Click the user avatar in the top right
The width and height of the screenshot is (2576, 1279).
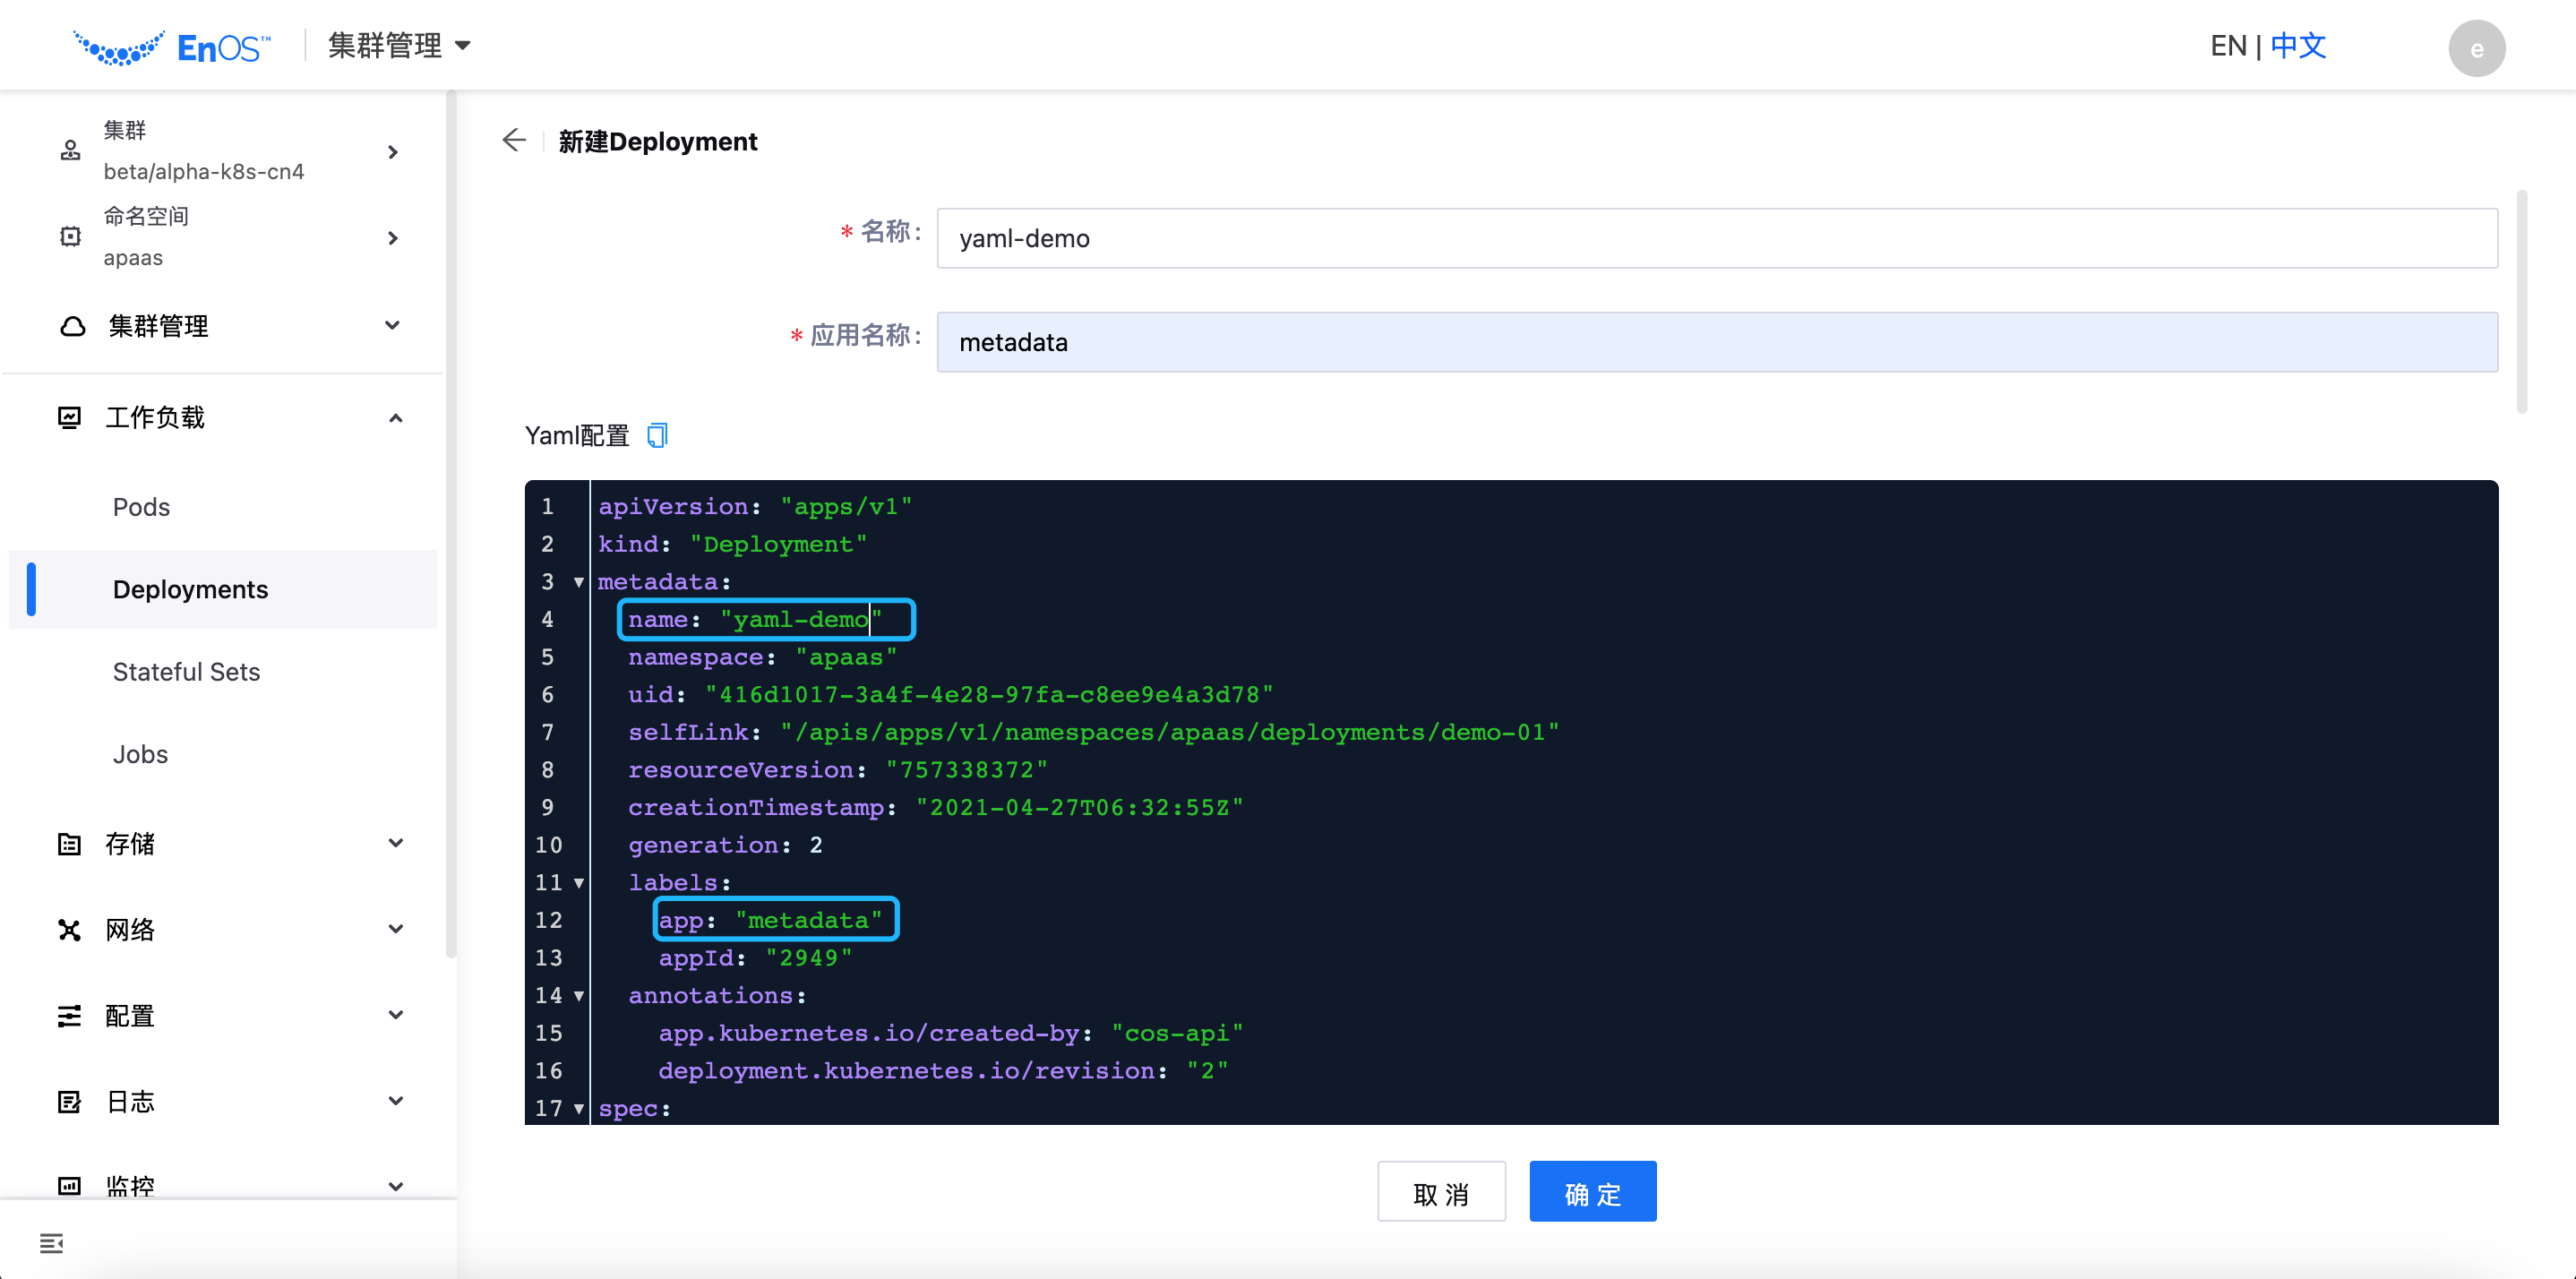[2477, 48]
